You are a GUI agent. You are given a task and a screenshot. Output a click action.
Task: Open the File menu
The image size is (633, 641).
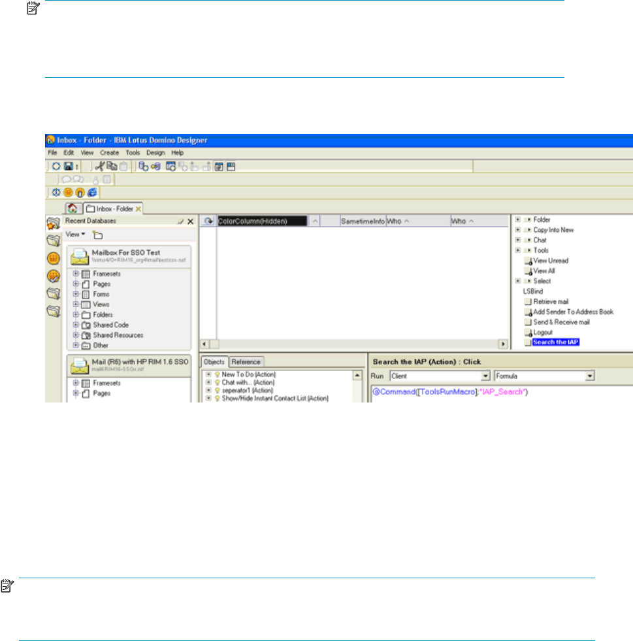[52, 152]
